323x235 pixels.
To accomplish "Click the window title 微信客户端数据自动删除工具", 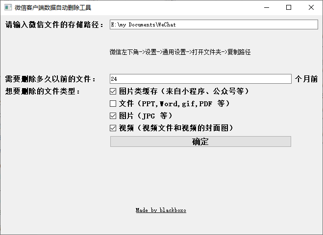I will (x=53, y=8).
